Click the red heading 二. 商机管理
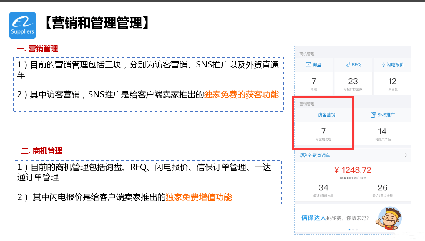 click(42, 151)
